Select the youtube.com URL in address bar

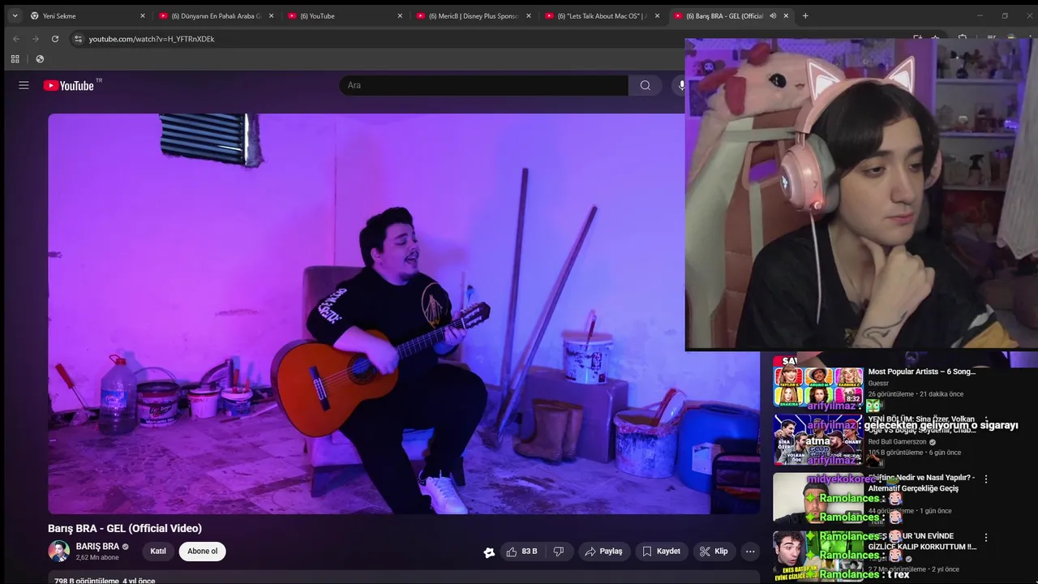[x=152, y=39]
